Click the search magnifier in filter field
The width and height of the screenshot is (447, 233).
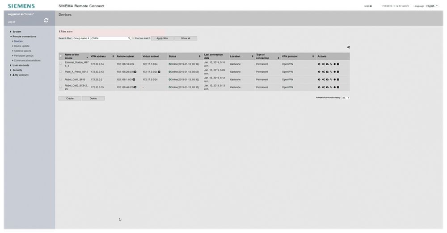[129, 38]
